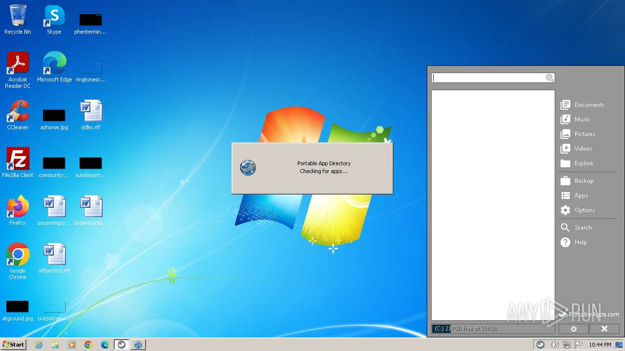Click the active PortableApps taskbar button
625x351 pixels.
[x=122, y=345]
